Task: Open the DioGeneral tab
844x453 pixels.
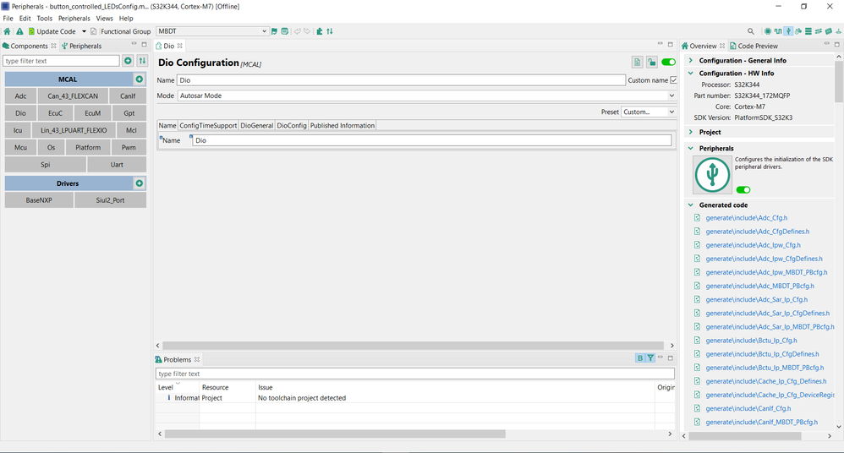Action: [257, 125]
